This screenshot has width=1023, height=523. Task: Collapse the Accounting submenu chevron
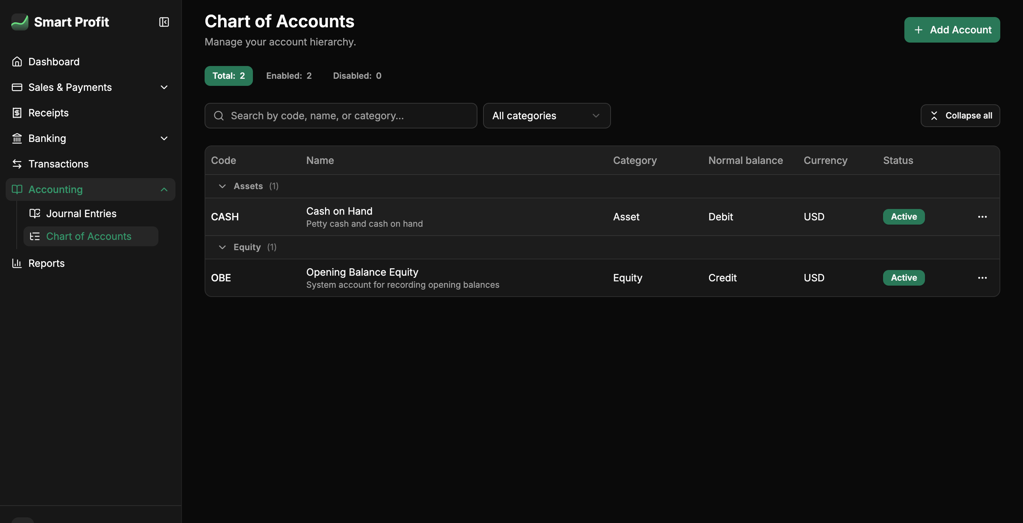pyautogui.click(x=164, y=189)
